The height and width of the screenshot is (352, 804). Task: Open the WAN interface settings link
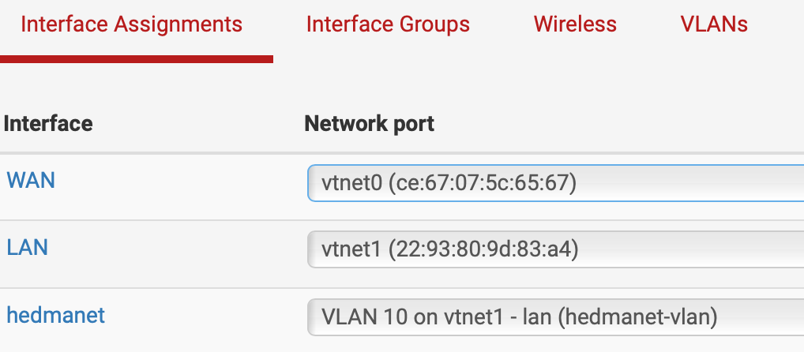[31, 180]
